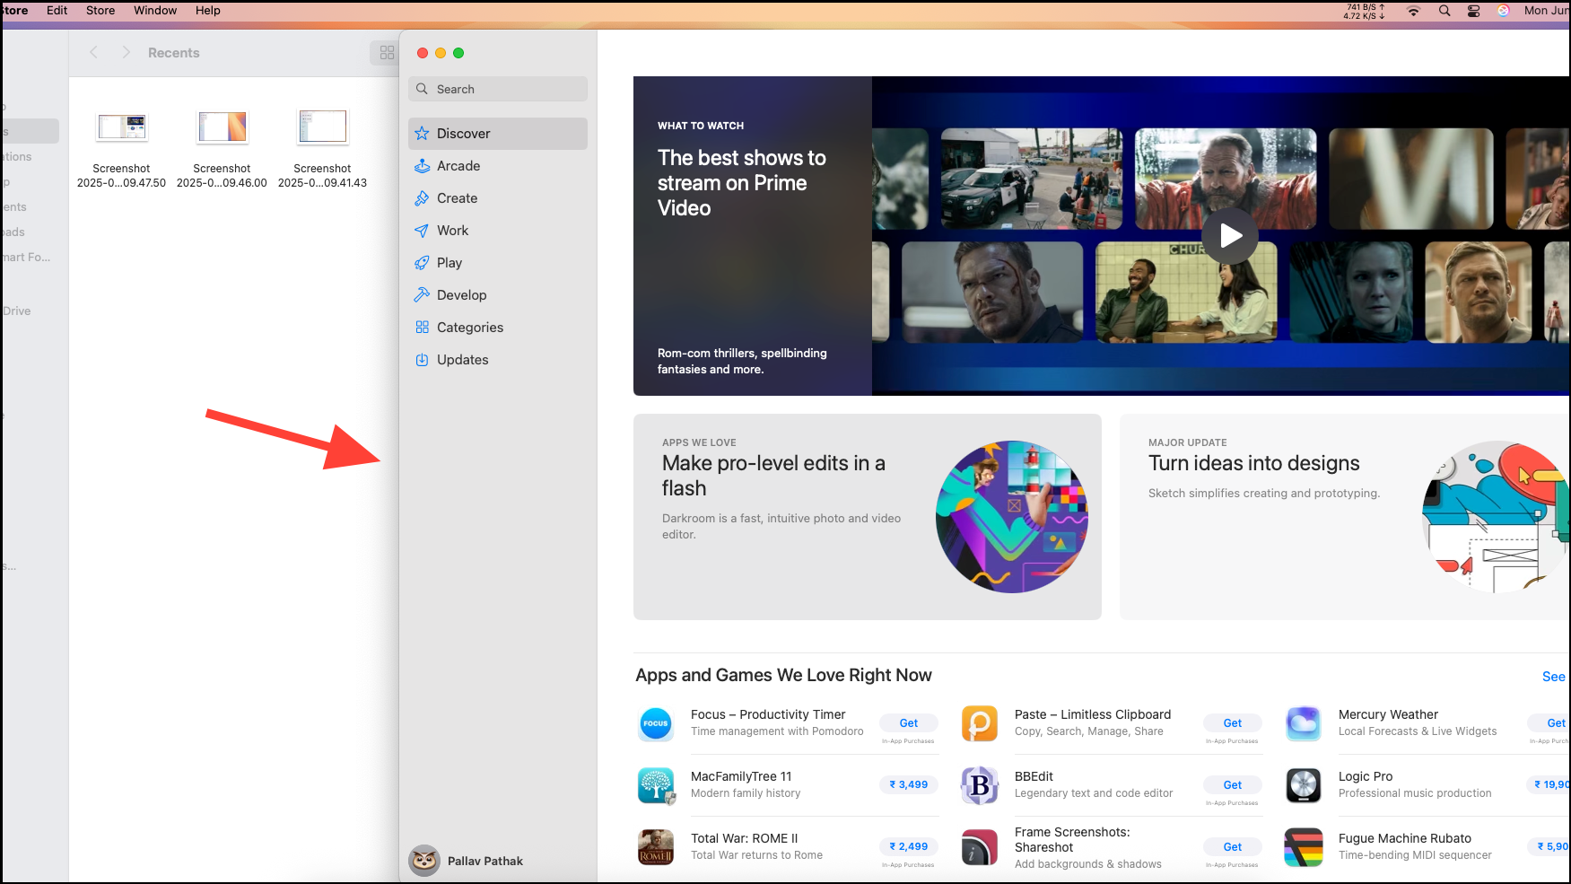Open the BBEdit app icon

coord(980,785)
